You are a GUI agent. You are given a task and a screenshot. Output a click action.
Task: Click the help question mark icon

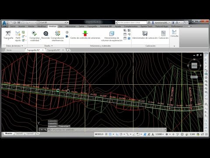pos(184,22)
